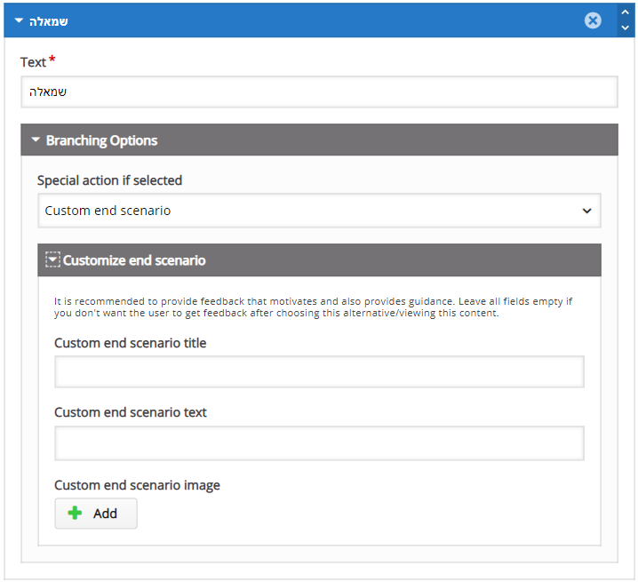Click the Text label with red asterisk
This screenshot has height=582, width=638.
(38, 62)
